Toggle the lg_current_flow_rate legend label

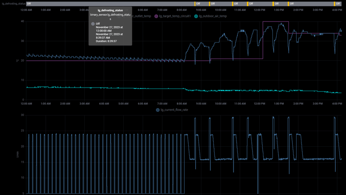click(174, 110)
